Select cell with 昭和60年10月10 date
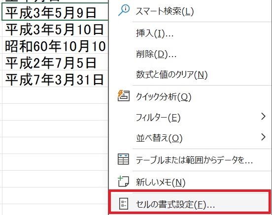 coord(55,45)
